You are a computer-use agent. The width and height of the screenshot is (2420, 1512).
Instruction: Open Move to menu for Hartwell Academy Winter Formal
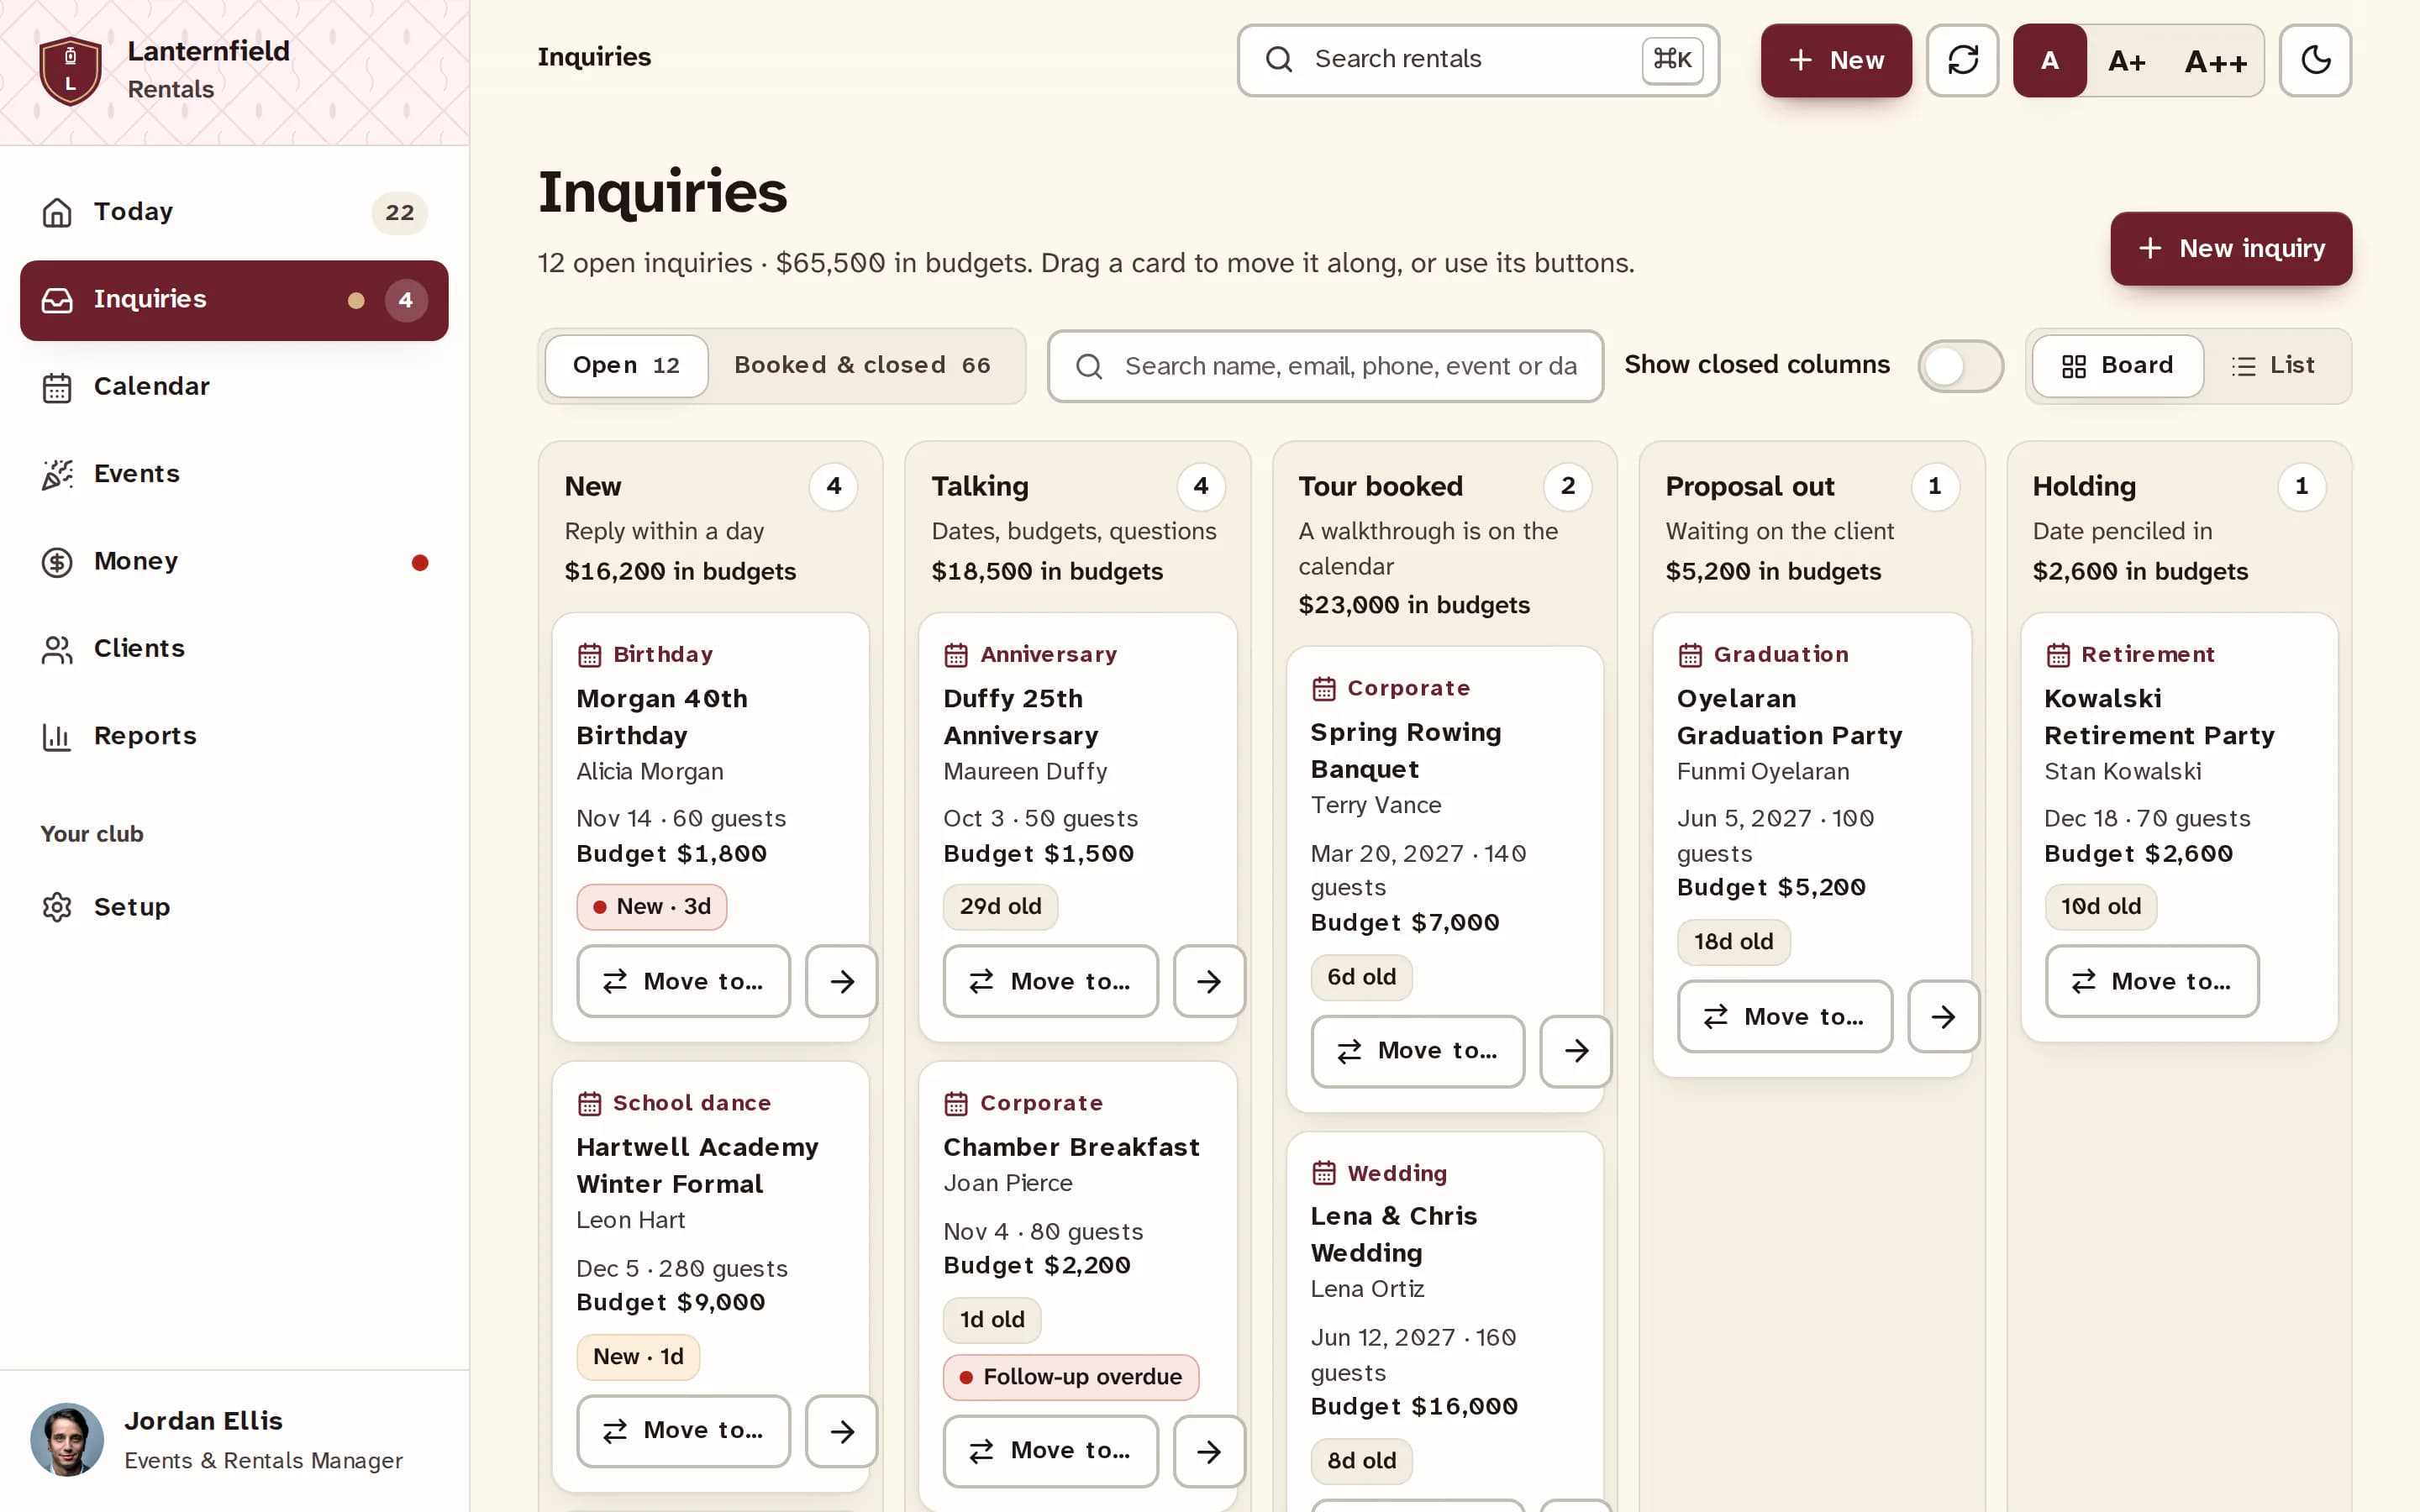[683, 1431]
